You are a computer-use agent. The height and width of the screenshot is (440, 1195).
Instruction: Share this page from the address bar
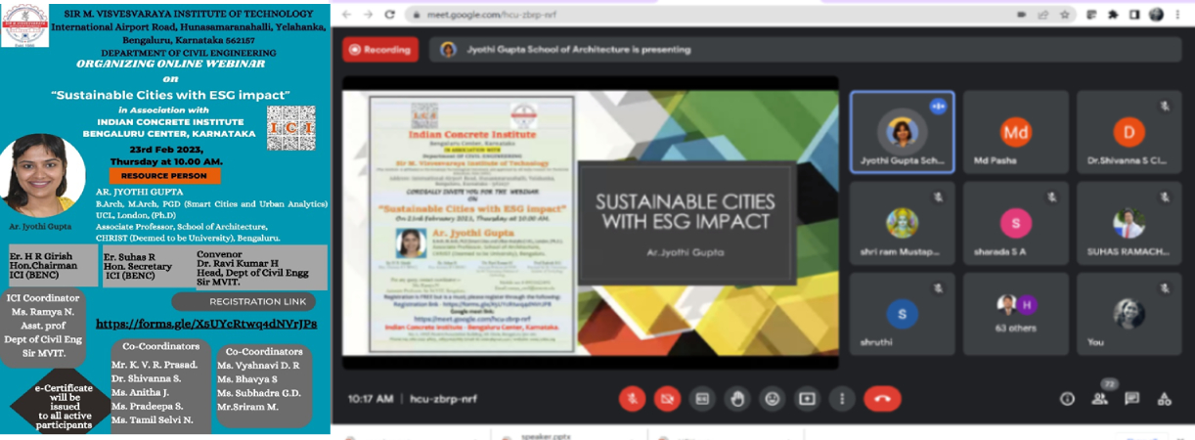(x=1042, y=15)
